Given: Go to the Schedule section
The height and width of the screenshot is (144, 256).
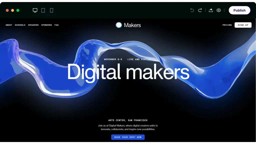Looking at the screenshot, I should [20, 25].
